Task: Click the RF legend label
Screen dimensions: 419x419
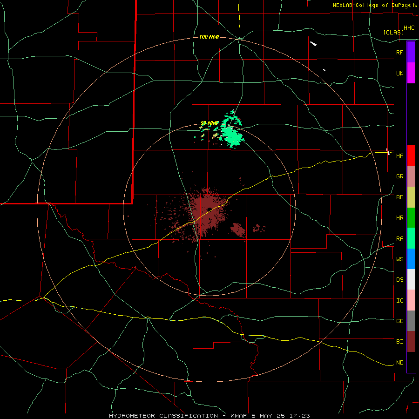Action: point(399,52)
